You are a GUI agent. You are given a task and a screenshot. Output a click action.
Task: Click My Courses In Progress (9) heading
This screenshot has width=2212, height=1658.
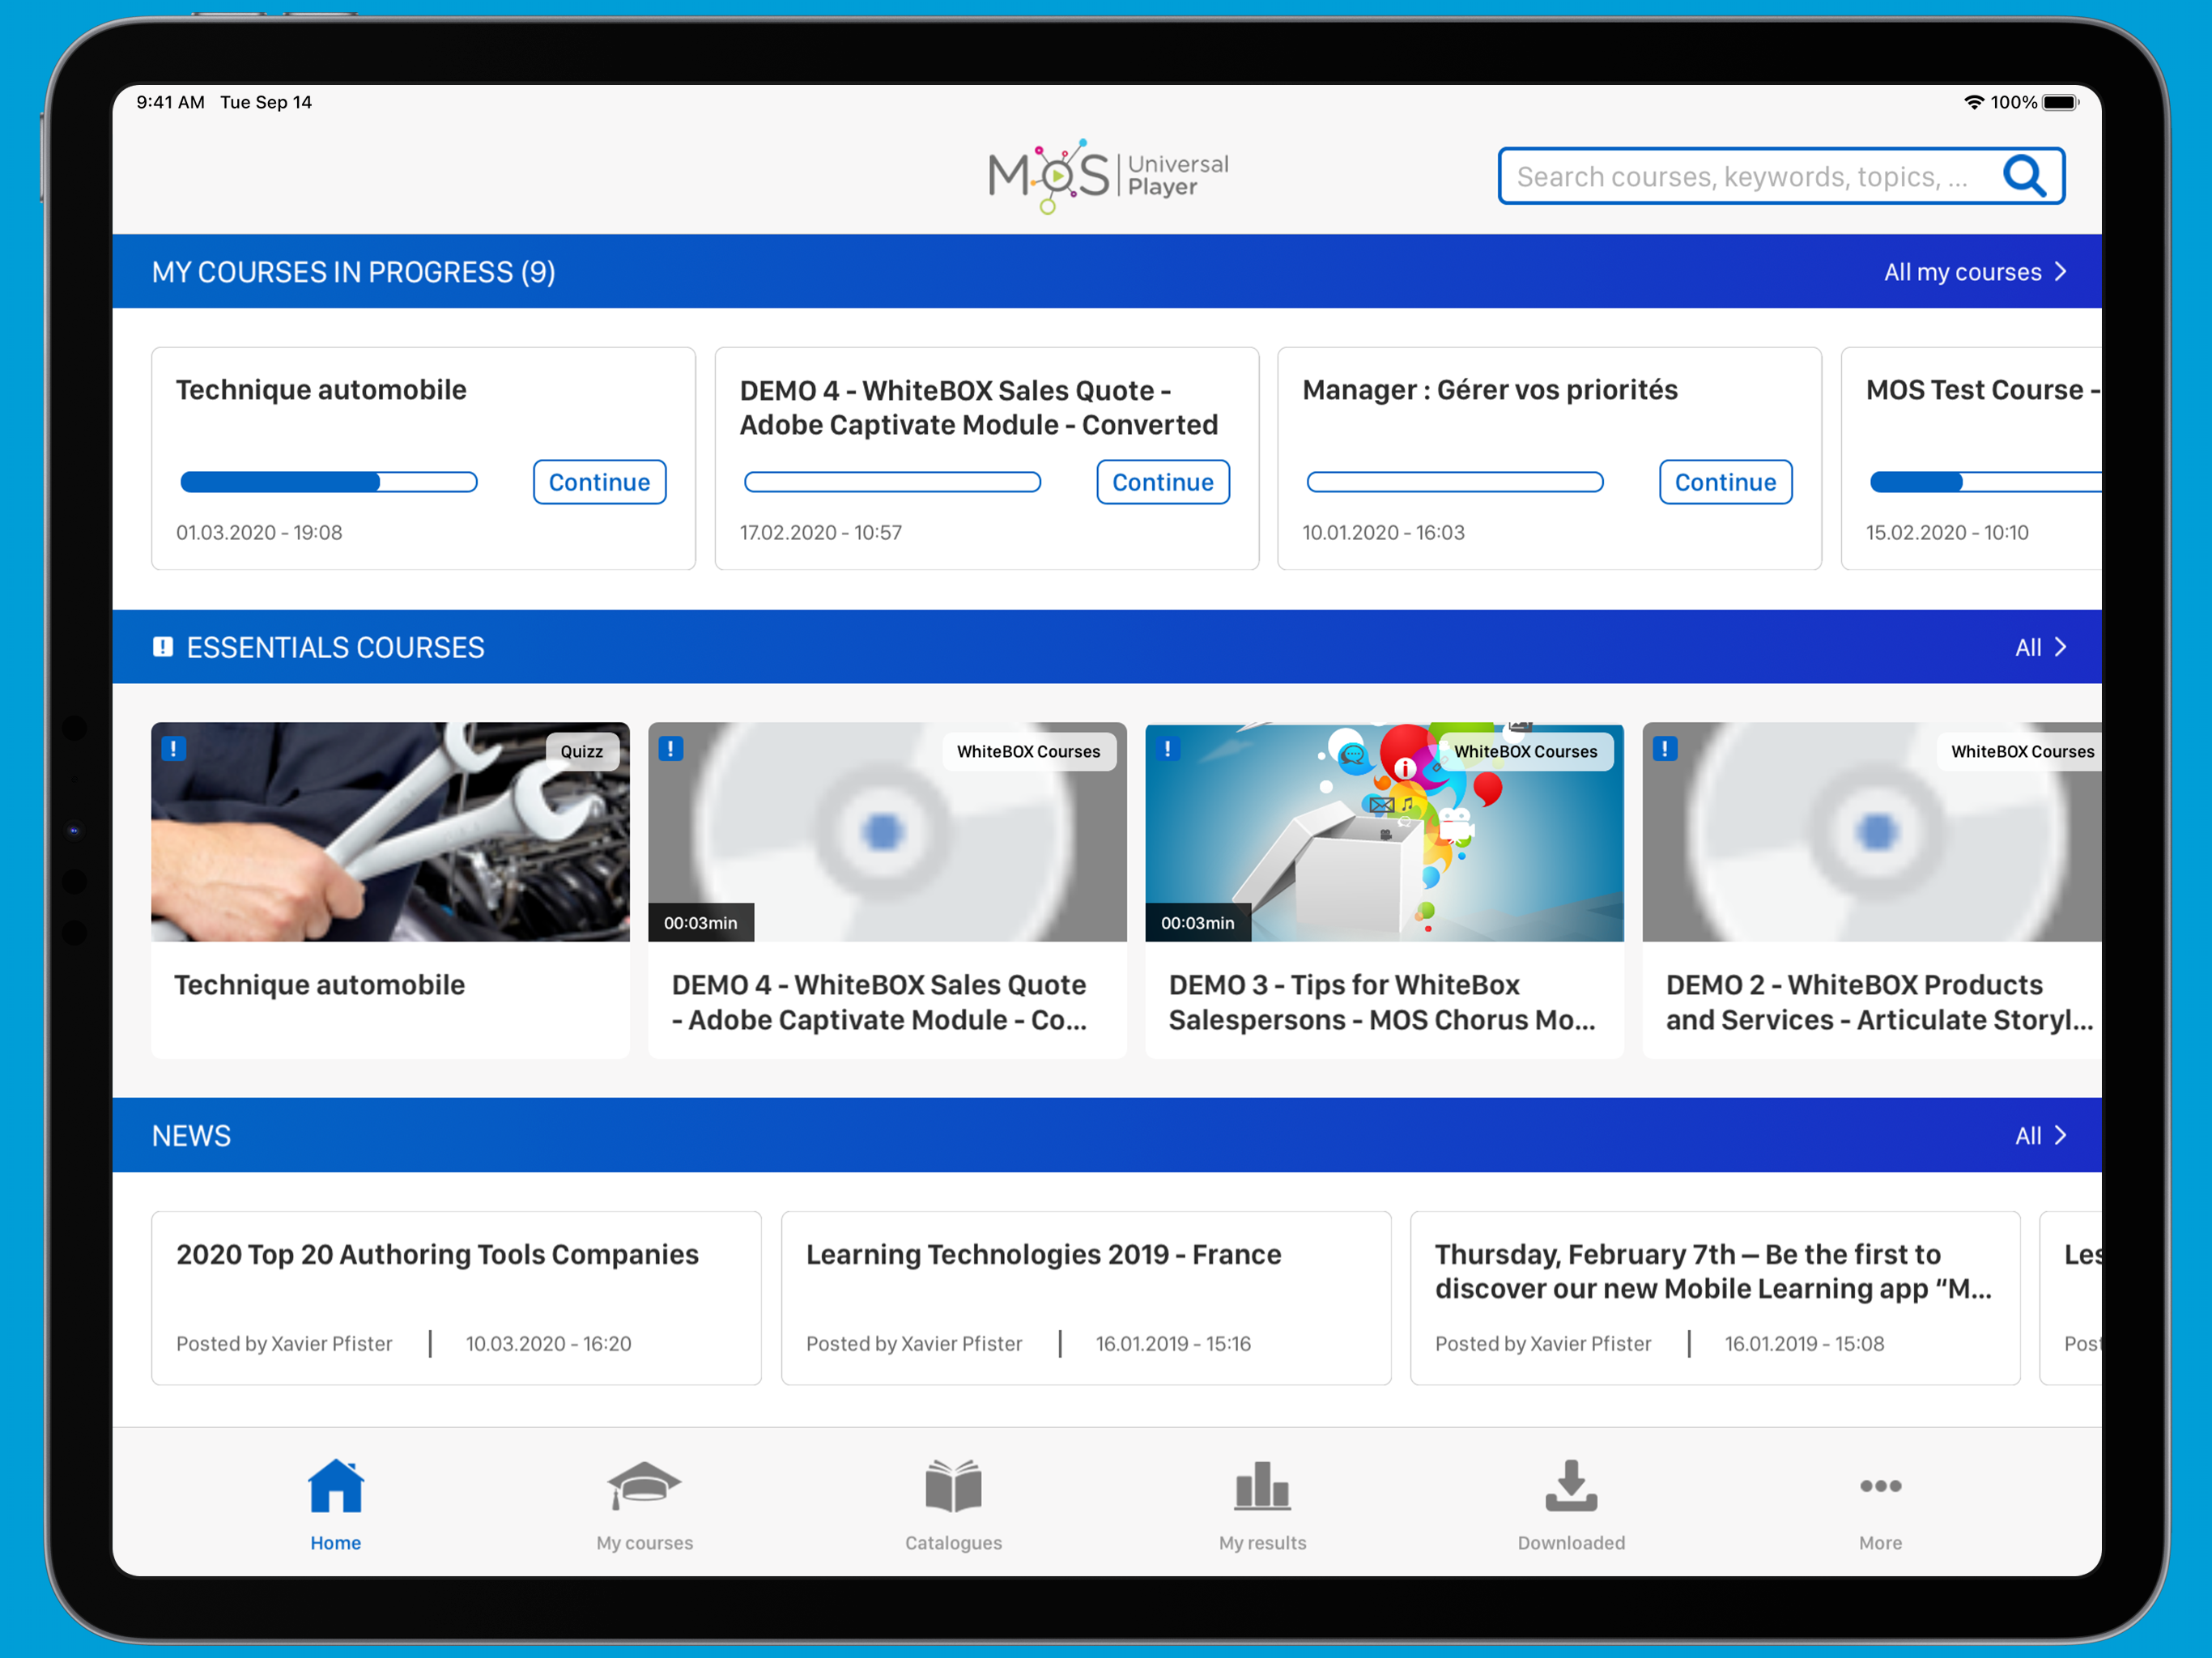(354, 272)
